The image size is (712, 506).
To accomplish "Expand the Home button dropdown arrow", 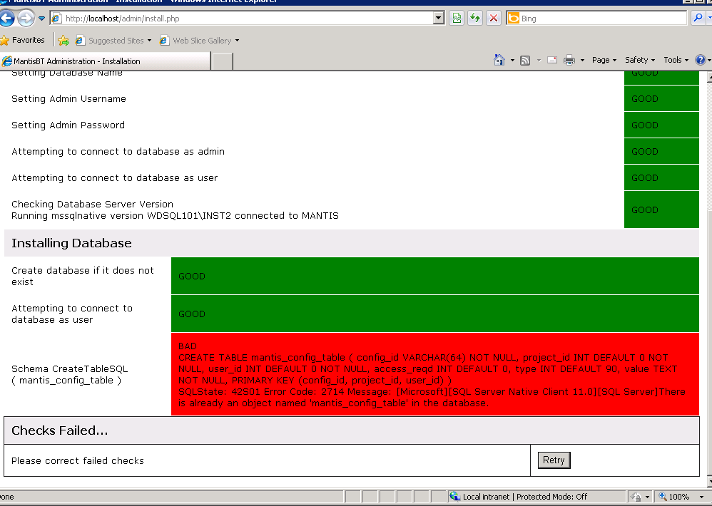I will click(512, 61).
